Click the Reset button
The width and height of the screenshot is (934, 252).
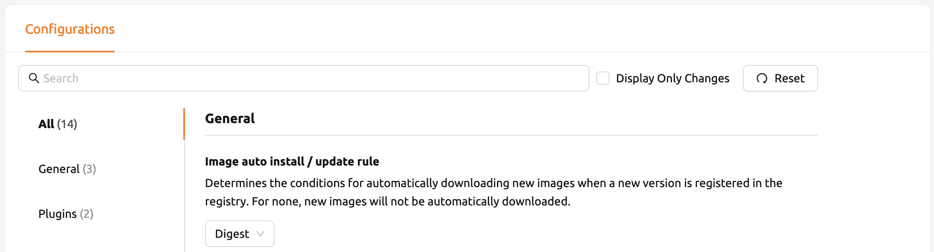pyautogui.click(x=780, y=78)
